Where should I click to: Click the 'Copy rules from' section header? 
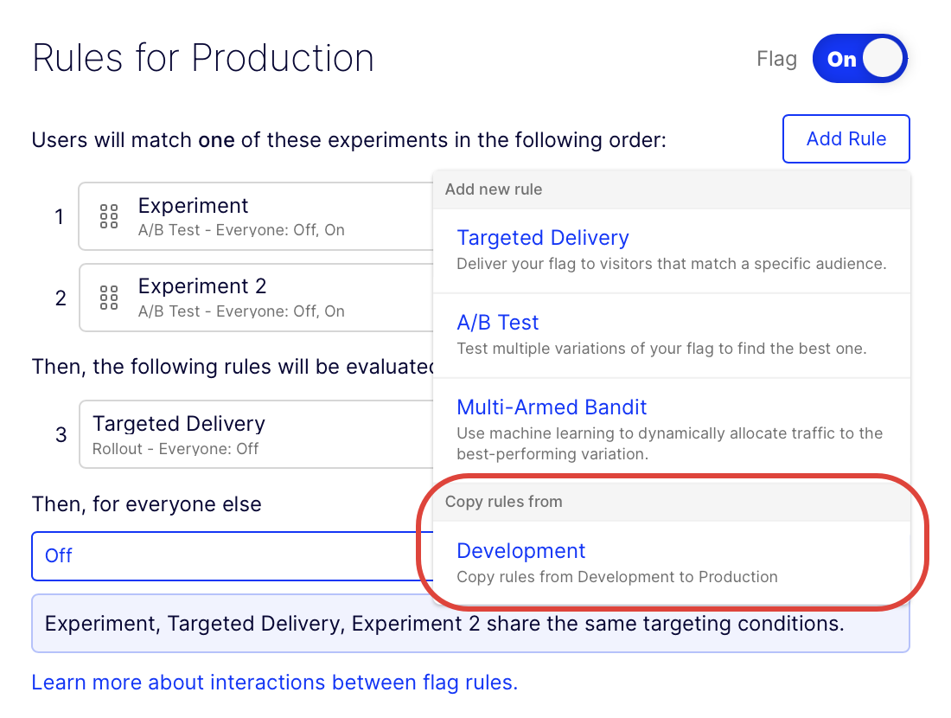[503, 502]
